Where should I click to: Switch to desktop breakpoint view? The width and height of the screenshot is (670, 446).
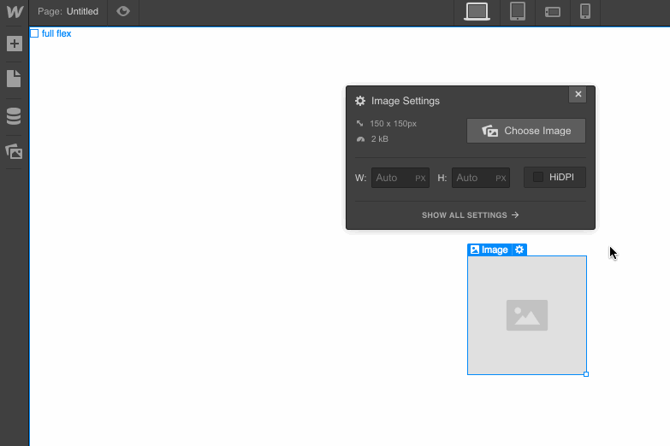tap(477, 11)
